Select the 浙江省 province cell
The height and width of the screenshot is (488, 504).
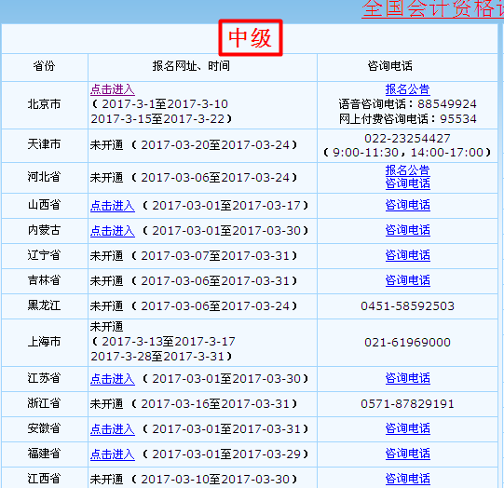pyautogui.click(x=44, y=403)
